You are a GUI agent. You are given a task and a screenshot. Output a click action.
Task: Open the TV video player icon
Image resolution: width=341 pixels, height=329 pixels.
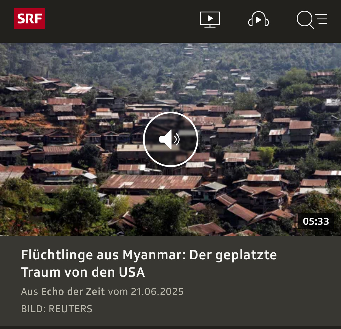(x=210, y=20)
